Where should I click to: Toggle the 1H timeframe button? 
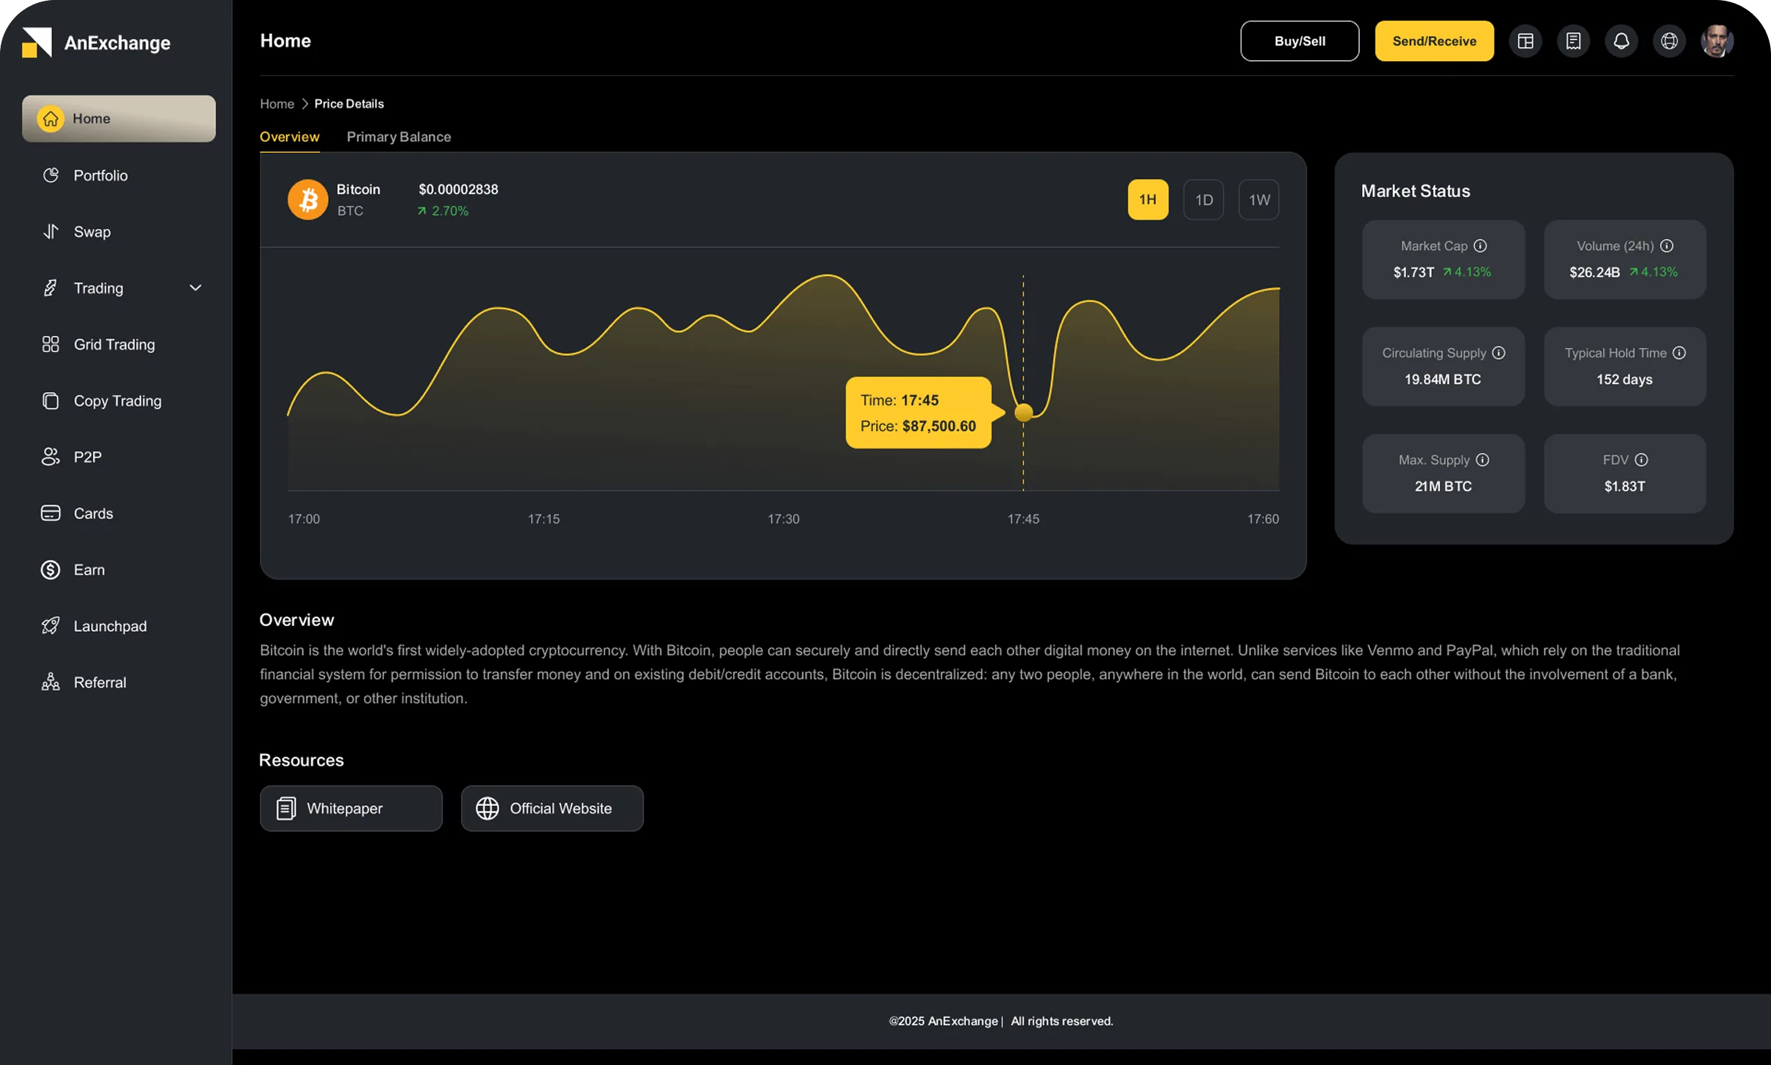[1148, 199]
